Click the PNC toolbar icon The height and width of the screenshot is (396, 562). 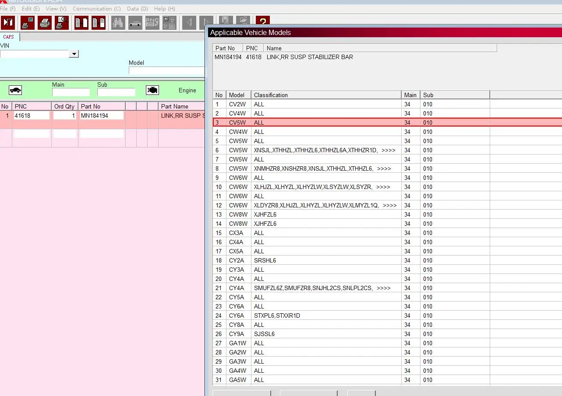[x=152, y=22]
